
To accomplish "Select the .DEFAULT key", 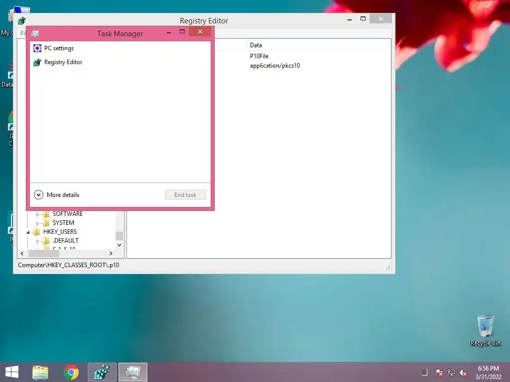I will point(65,240).
